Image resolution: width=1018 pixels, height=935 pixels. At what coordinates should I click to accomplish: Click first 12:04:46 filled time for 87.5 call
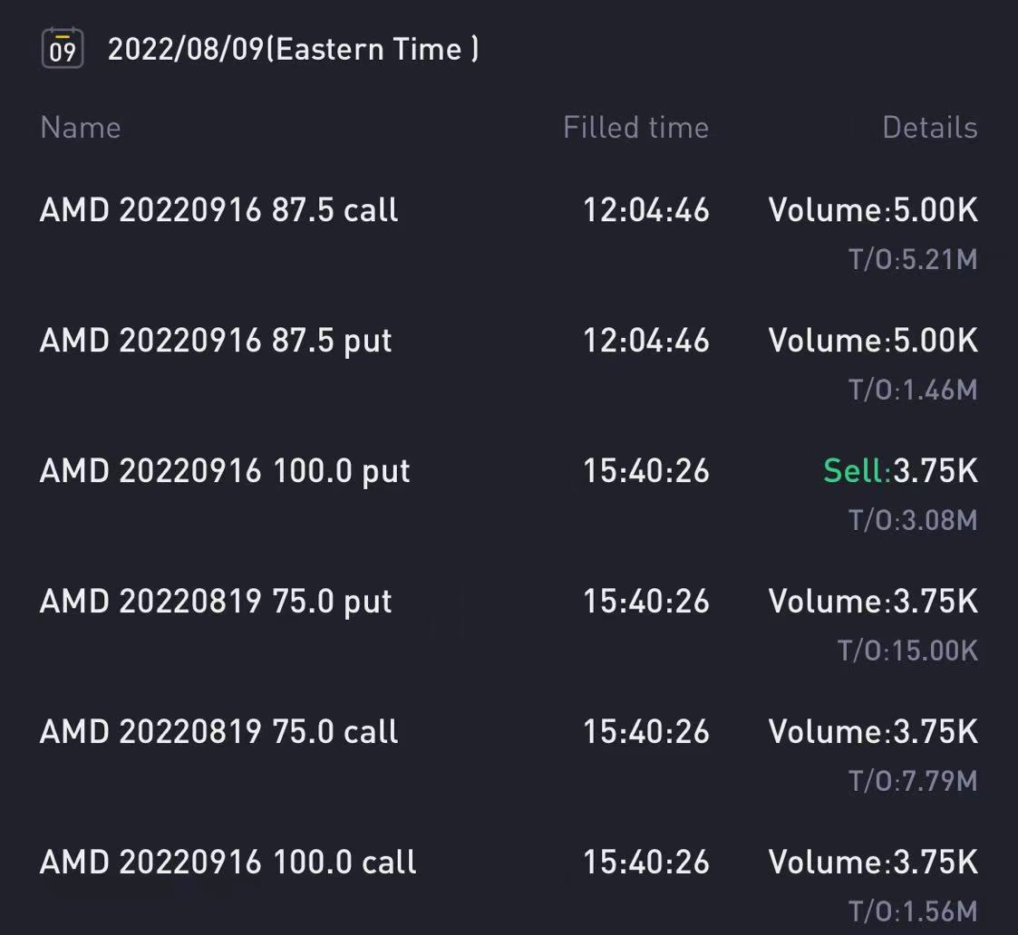tap(646, 210)
